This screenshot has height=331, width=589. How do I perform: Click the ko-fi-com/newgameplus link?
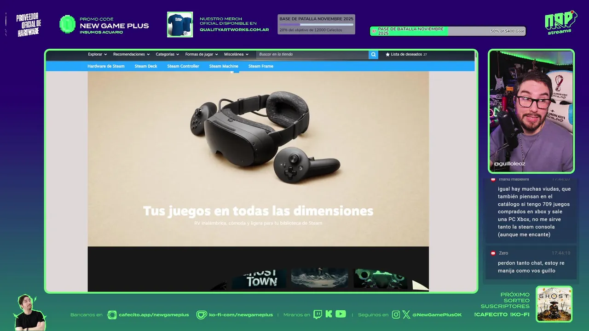241,315
